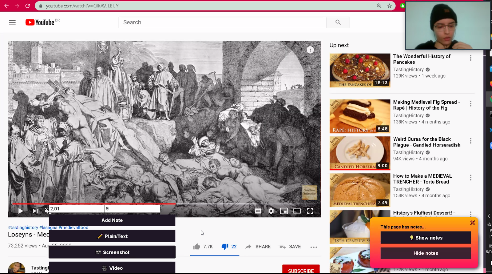
Task: Enter full screen mode
Action: (310, 211)
